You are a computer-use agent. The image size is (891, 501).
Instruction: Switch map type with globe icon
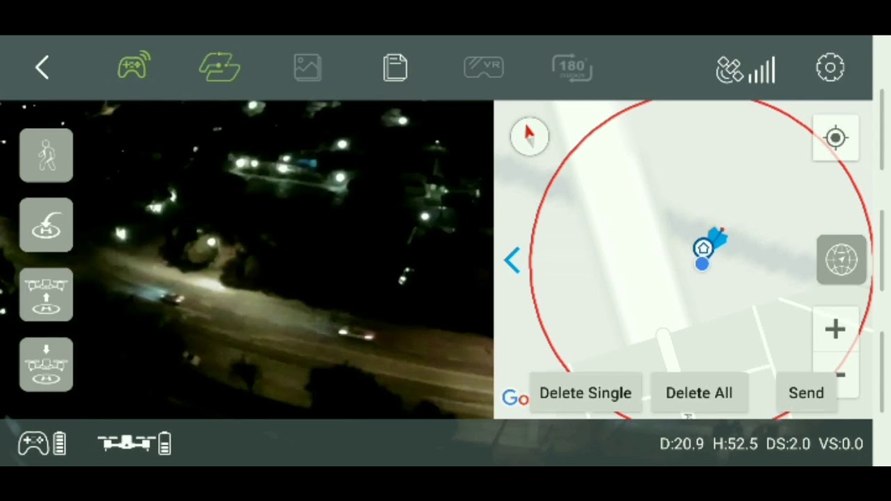(842, 260)
